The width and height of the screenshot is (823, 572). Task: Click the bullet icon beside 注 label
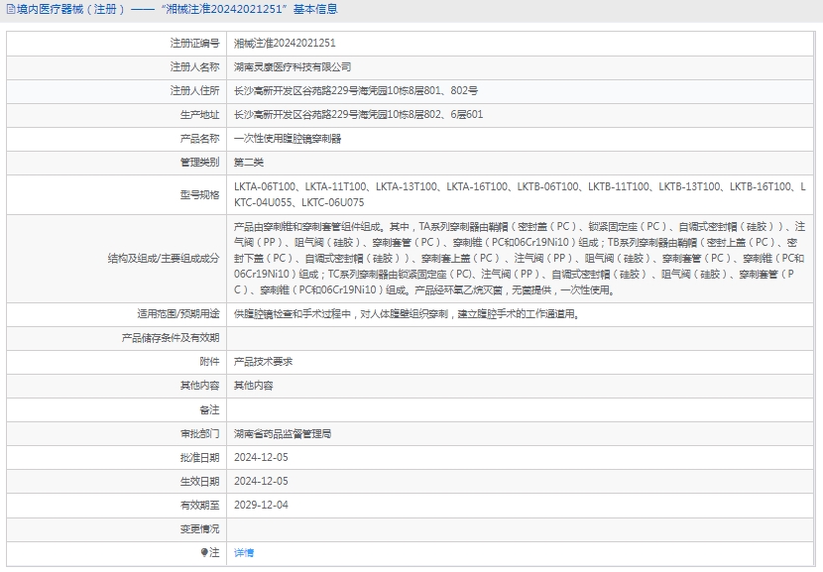(204, 552)
